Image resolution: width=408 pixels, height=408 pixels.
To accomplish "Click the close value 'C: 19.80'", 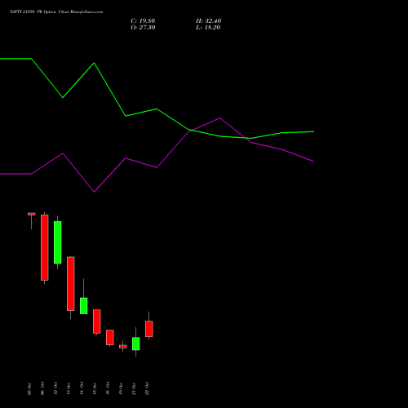I will 143,21.
